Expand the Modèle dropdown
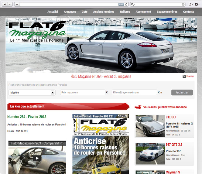The height and width of the screenshot is (174, 202). [x=32, y=93]
